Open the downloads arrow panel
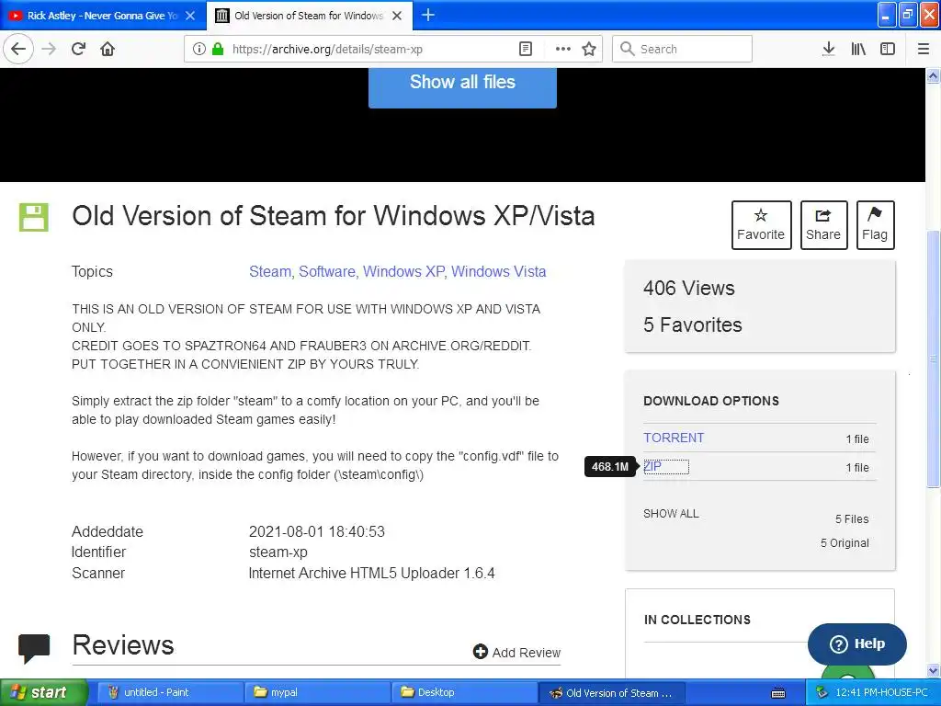 [x=828, y=49]
